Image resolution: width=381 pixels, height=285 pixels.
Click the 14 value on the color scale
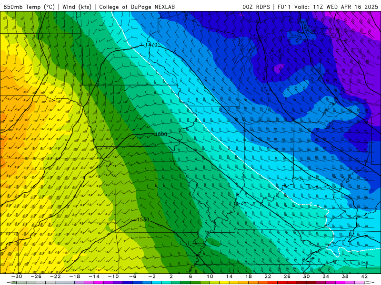point(229,276)
